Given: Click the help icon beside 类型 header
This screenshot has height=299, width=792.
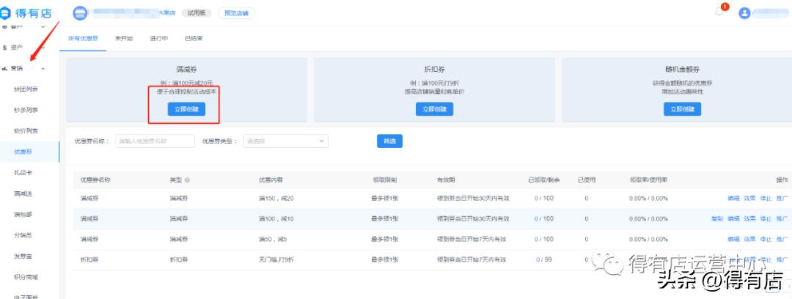Looking at the screenshot, I should pos(187,180).
